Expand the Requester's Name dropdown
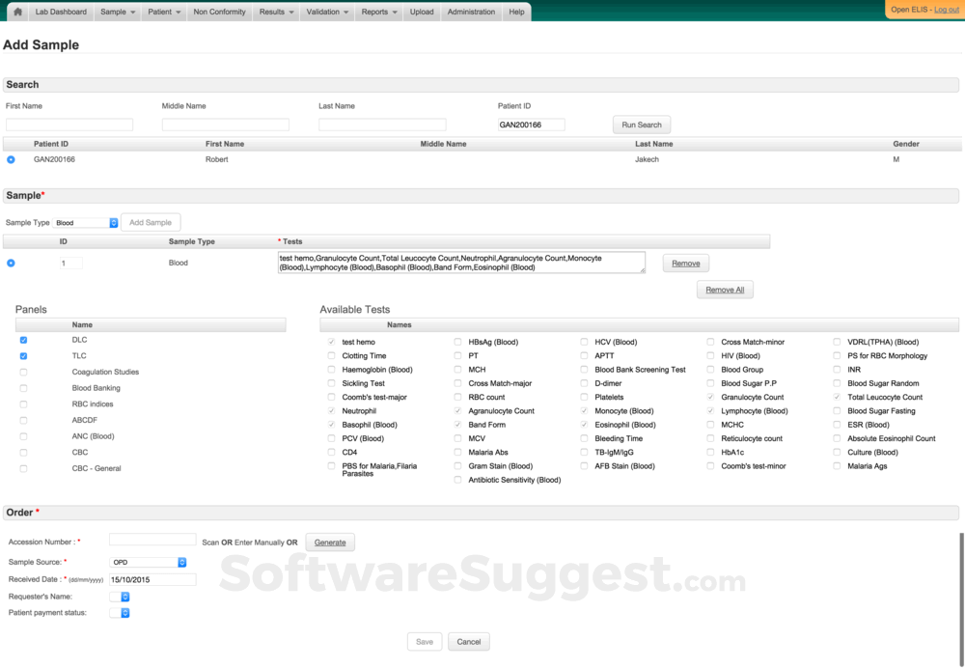The image size is (965, 668). (x=120, y=597)
